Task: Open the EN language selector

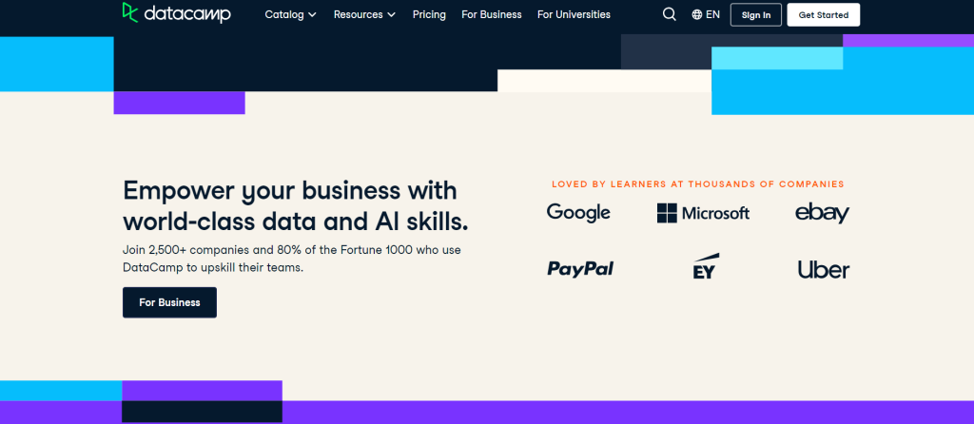Action: 712,15
